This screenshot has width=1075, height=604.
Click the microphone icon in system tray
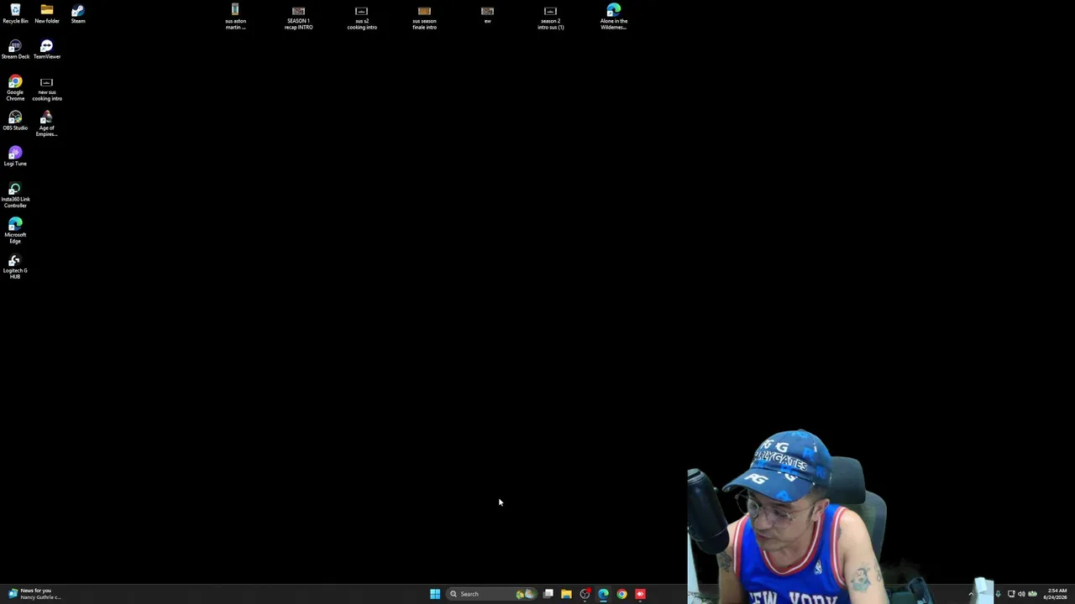tap(998, 594)
